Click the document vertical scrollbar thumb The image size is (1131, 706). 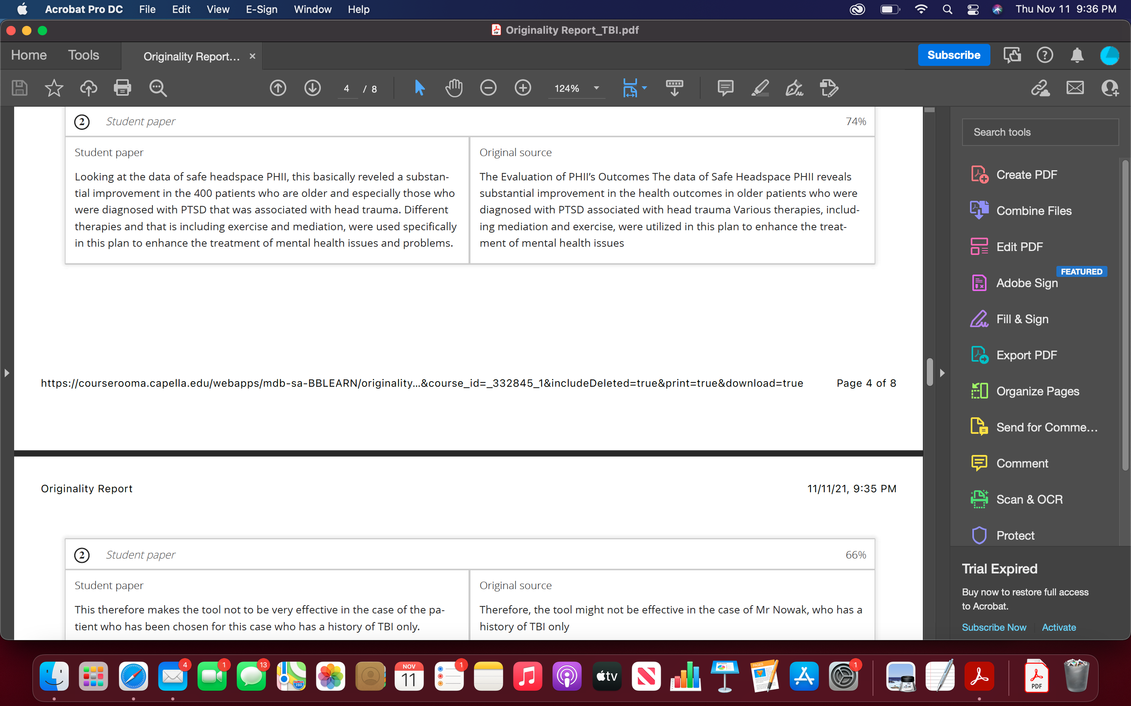tap(930, 372)
